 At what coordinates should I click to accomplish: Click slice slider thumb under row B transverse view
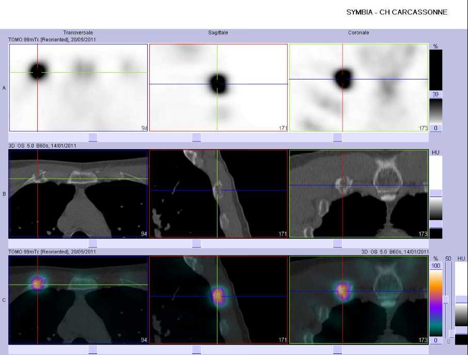93,244
